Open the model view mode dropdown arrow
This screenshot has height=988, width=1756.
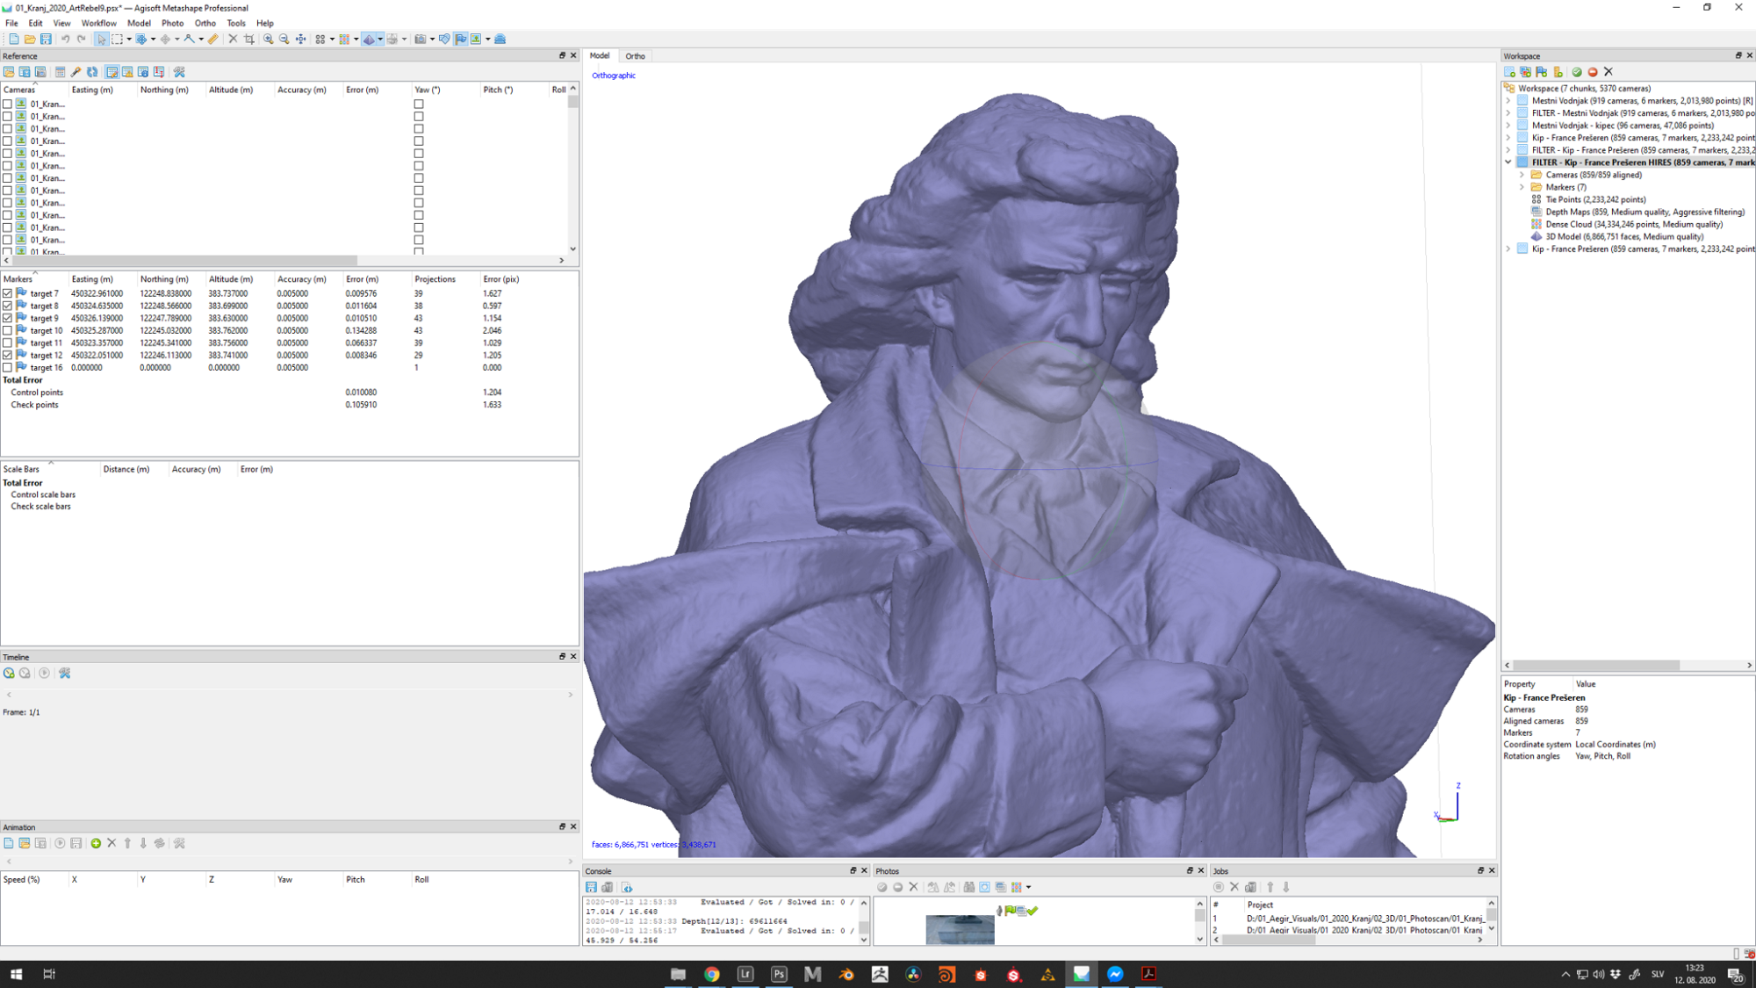[x=379, y=39]
